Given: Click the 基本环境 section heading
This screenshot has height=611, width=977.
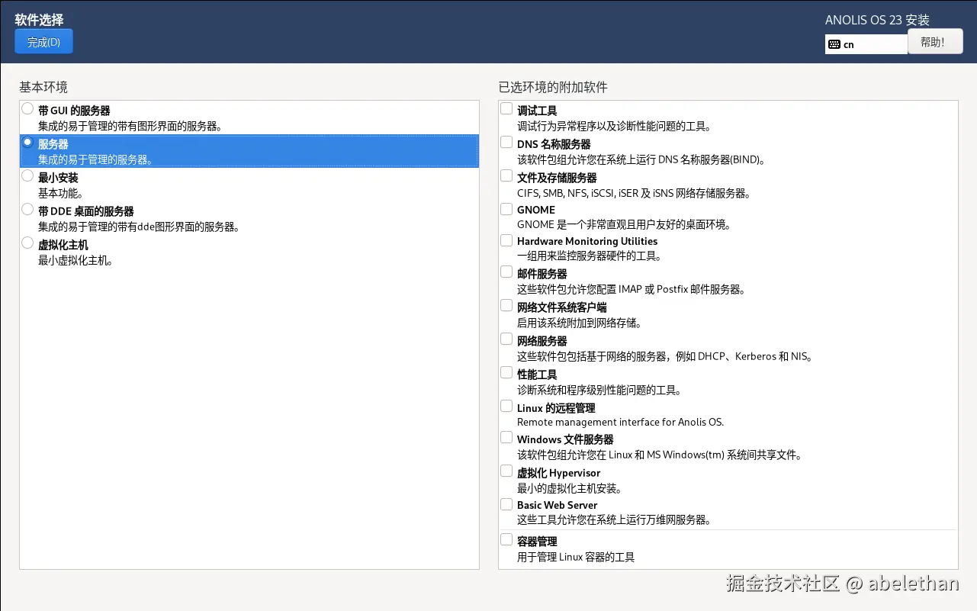Looking at the screenshot, I should point(43,87).
